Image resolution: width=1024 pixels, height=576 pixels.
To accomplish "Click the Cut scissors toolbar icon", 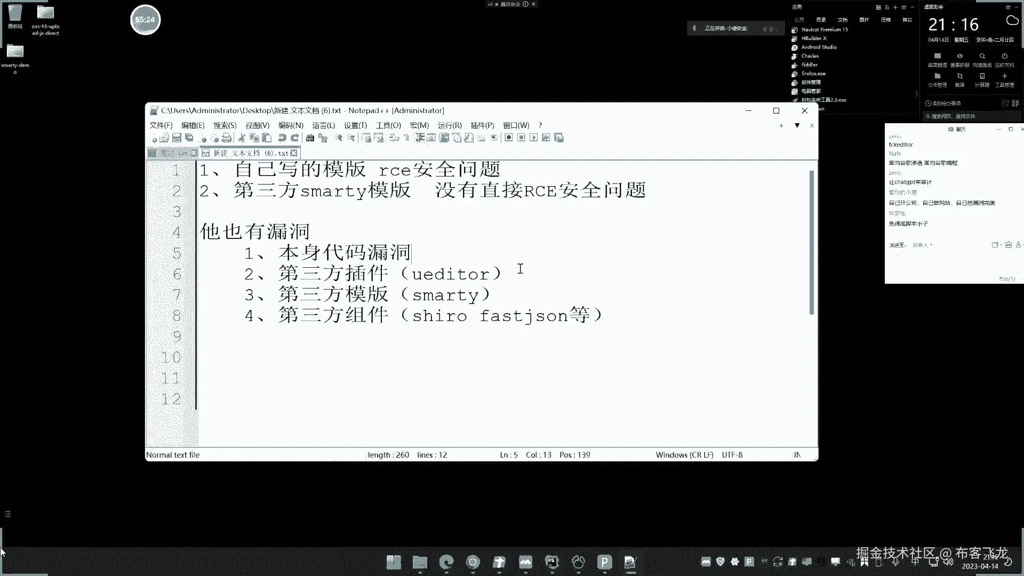I will (242, 138).
